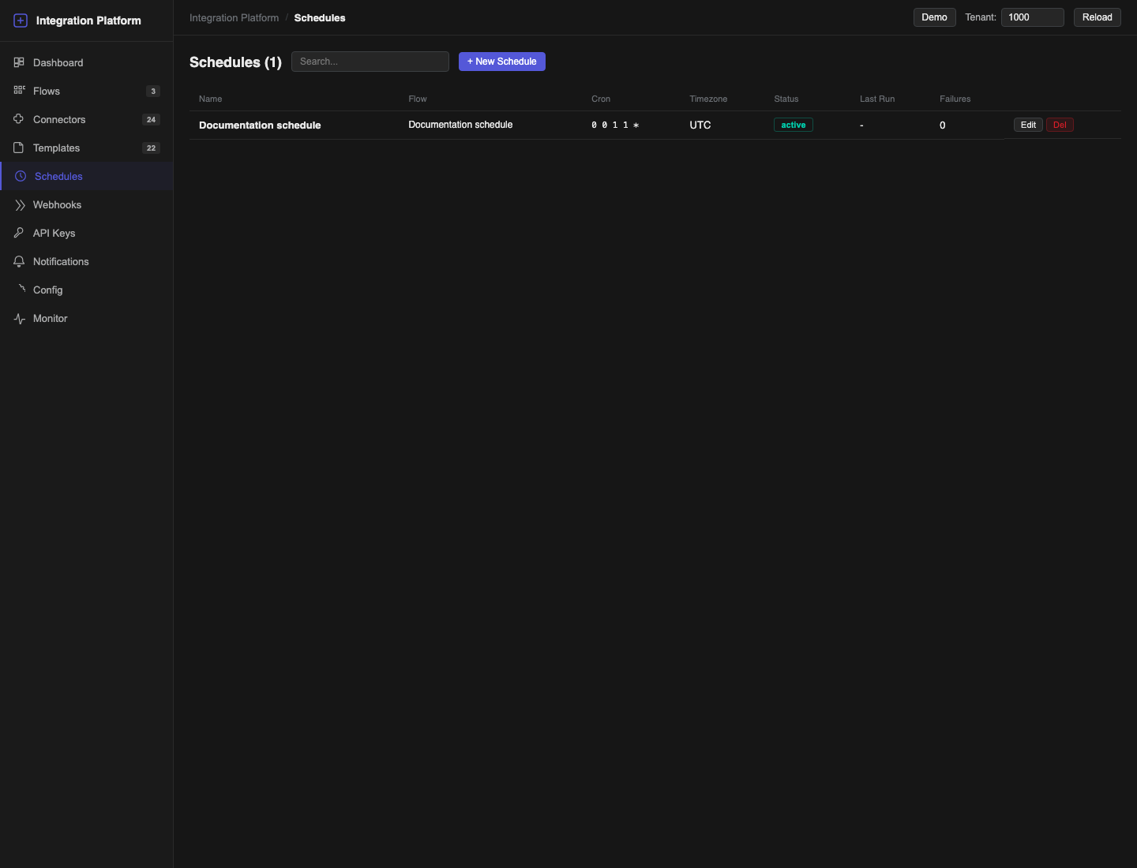This screenshot has height=868, width=1137.
Task: Click the Integration Platform breadcrumb link
Action: coord(235,17)
